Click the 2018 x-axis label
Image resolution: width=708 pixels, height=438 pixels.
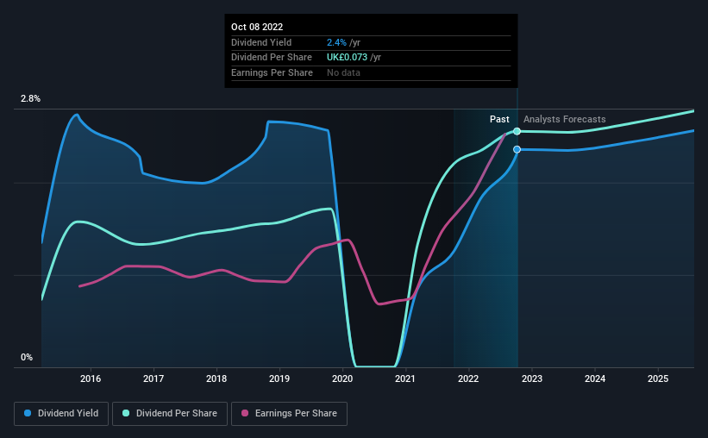tap(216, 379)
